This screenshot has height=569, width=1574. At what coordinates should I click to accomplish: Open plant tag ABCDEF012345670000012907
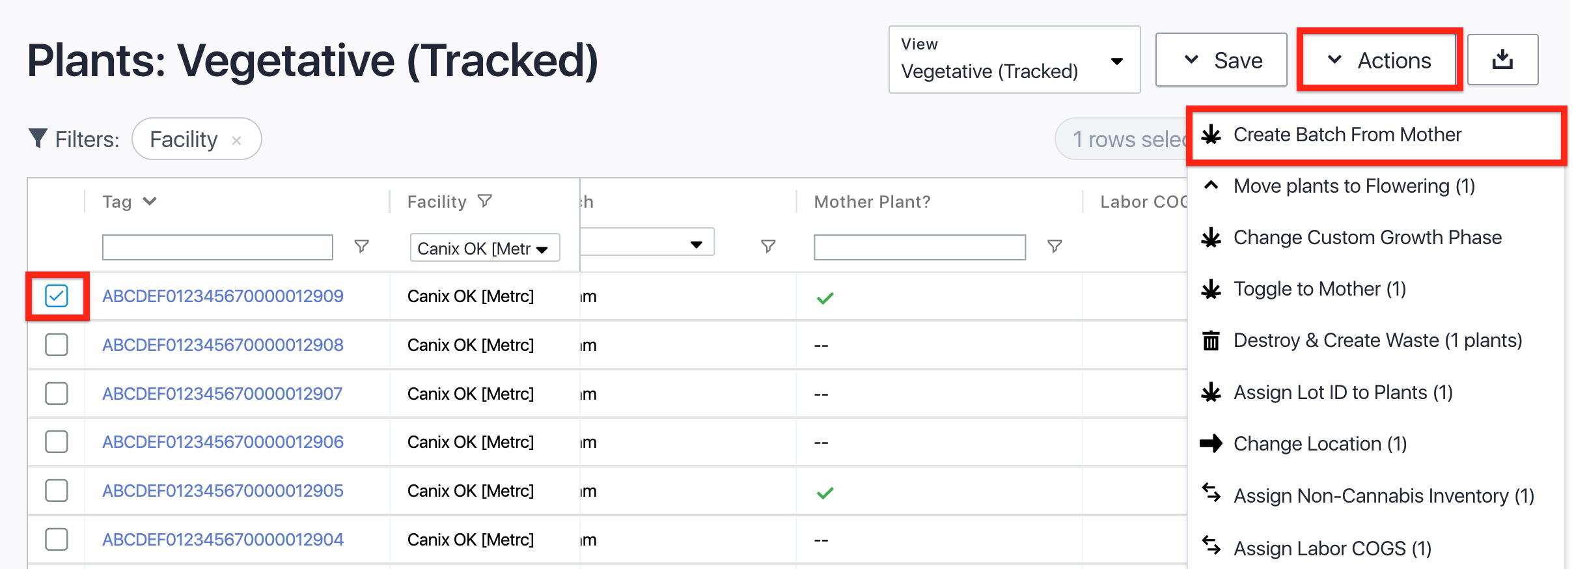pyautogui.click(x=222, y=393)
